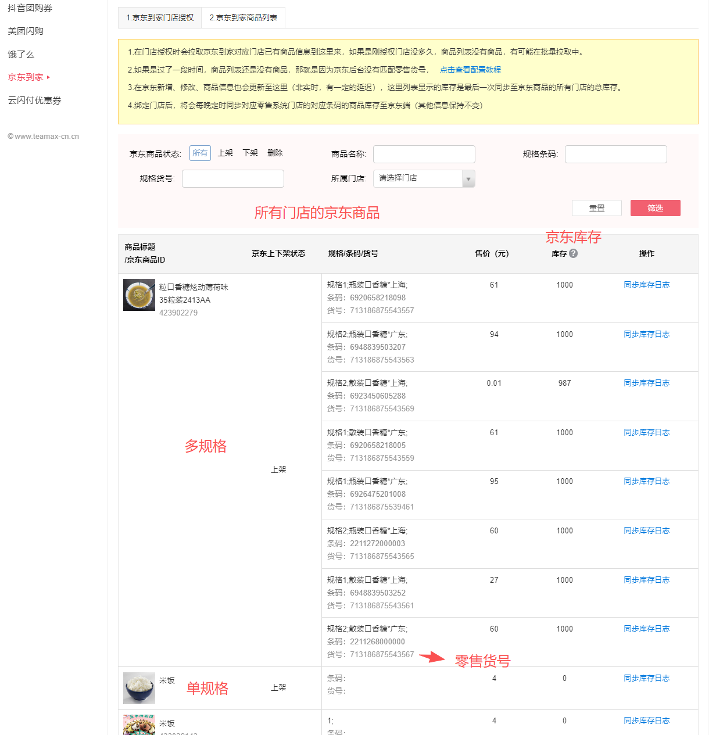Click the 规格/条码/货号 column header
The image size is (716, 735).
(x=353, y=253)
